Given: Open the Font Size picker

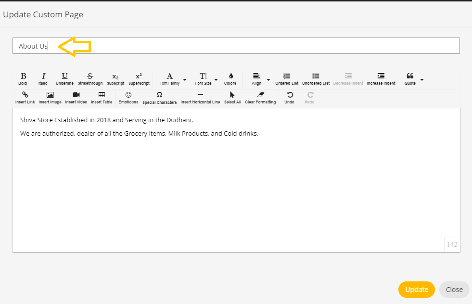Looking at the screenshot, I should [x=203, y=79].
